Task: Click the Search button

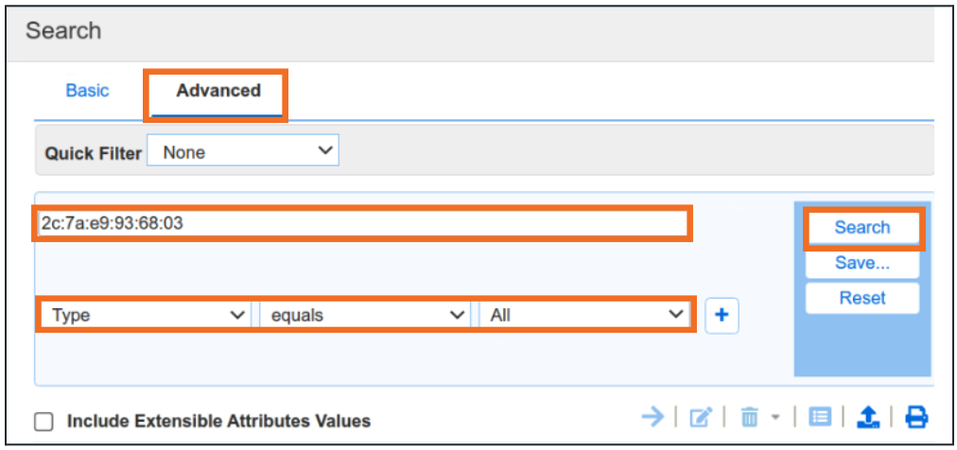Action: [861, 228]
